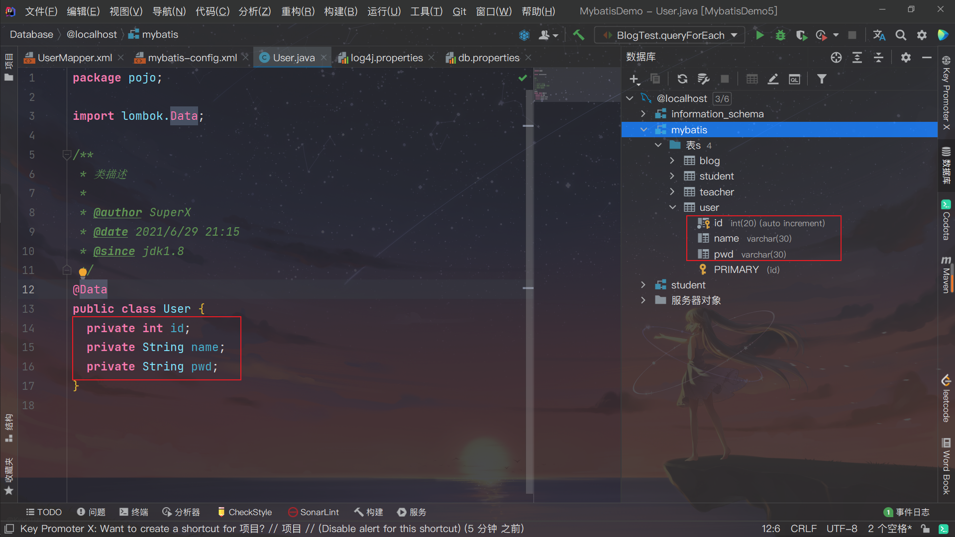The image size is (955, 537).
Task: Click the Build hammer icon
Action: [578, 35]
